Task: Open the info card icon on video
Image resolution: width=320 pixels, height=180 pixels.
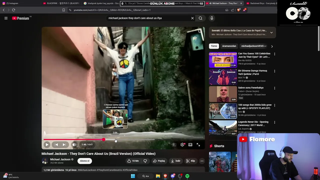Action: point(200,31)
